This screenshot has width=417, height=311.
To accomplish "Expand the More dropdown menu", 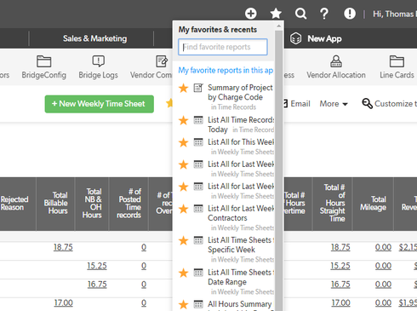I will (x=334, y=104).
